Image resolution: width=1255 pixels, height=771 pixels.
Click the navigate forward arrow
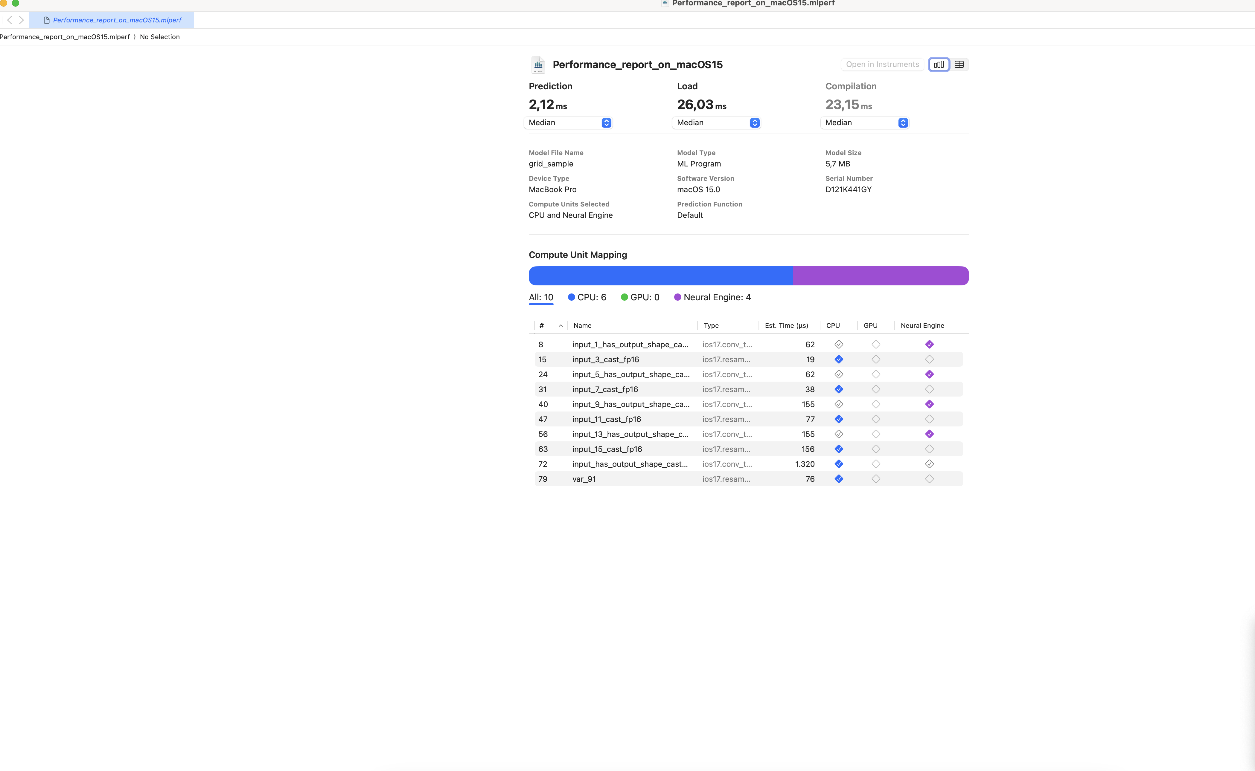click(x=22, y=20)
